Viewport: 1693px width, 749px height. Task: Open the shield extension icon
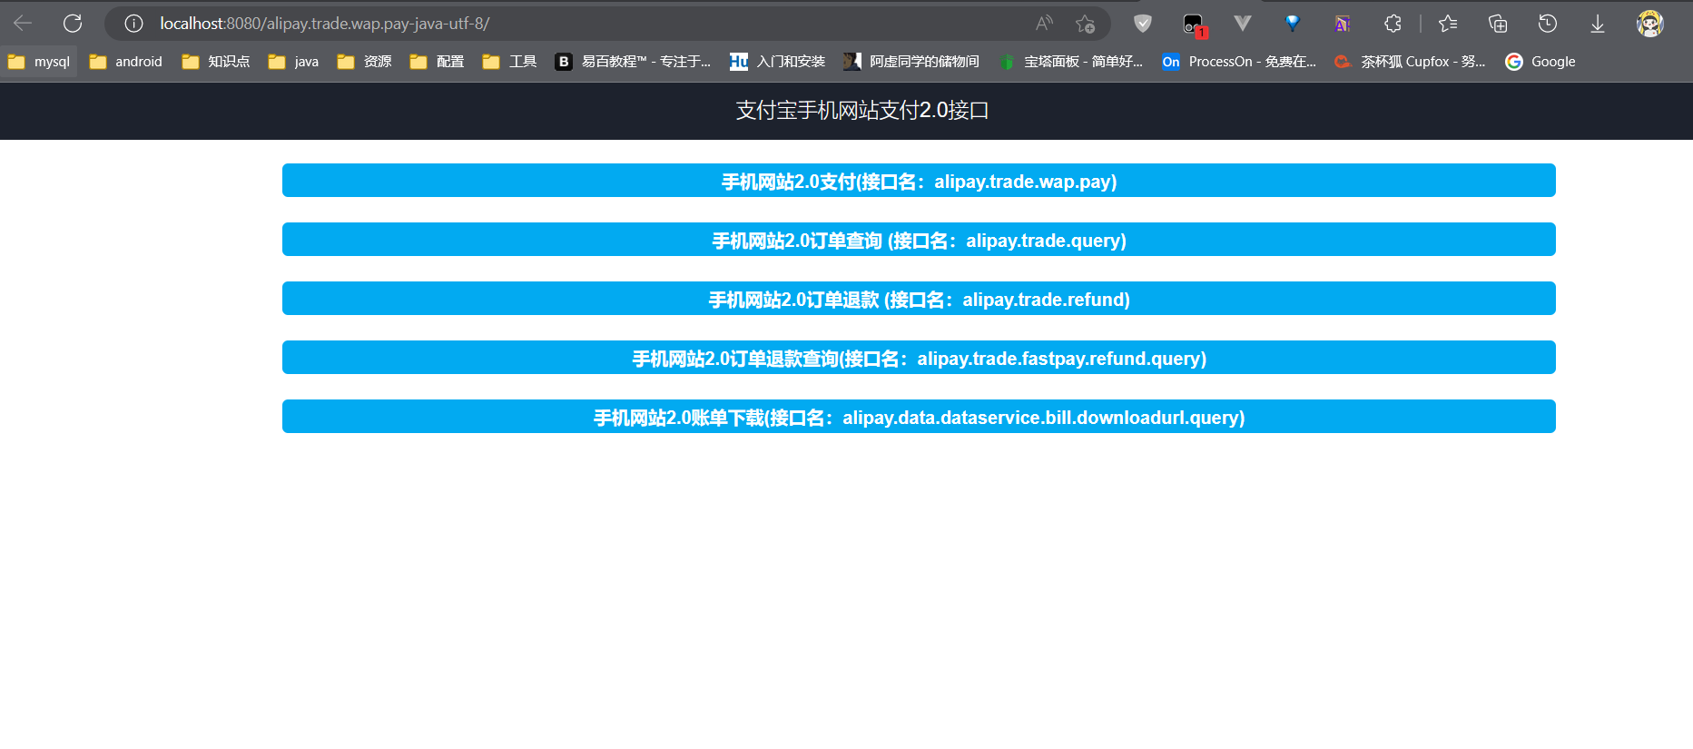1143,24
